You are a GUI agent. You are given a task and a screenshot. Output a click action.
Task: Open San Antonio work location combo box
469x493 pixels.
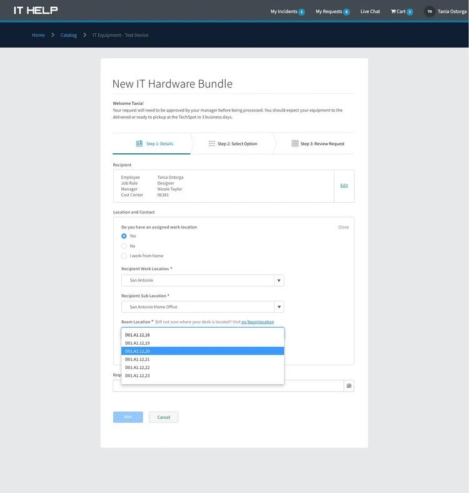point(203,280)
